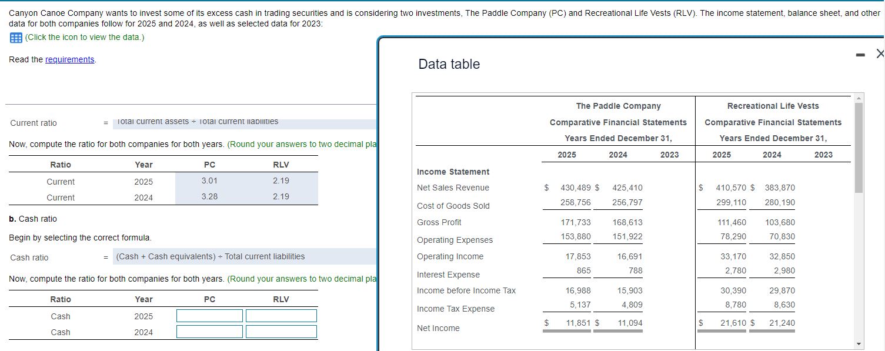Select the RLV Cash 2024 input field

click(281, 331)
